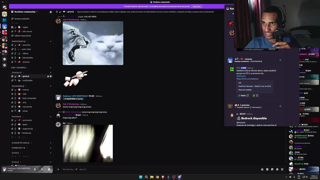This screenshot has width=320, height=180.
Task: Open apps launcher icon in message bar
Action: 282,169
